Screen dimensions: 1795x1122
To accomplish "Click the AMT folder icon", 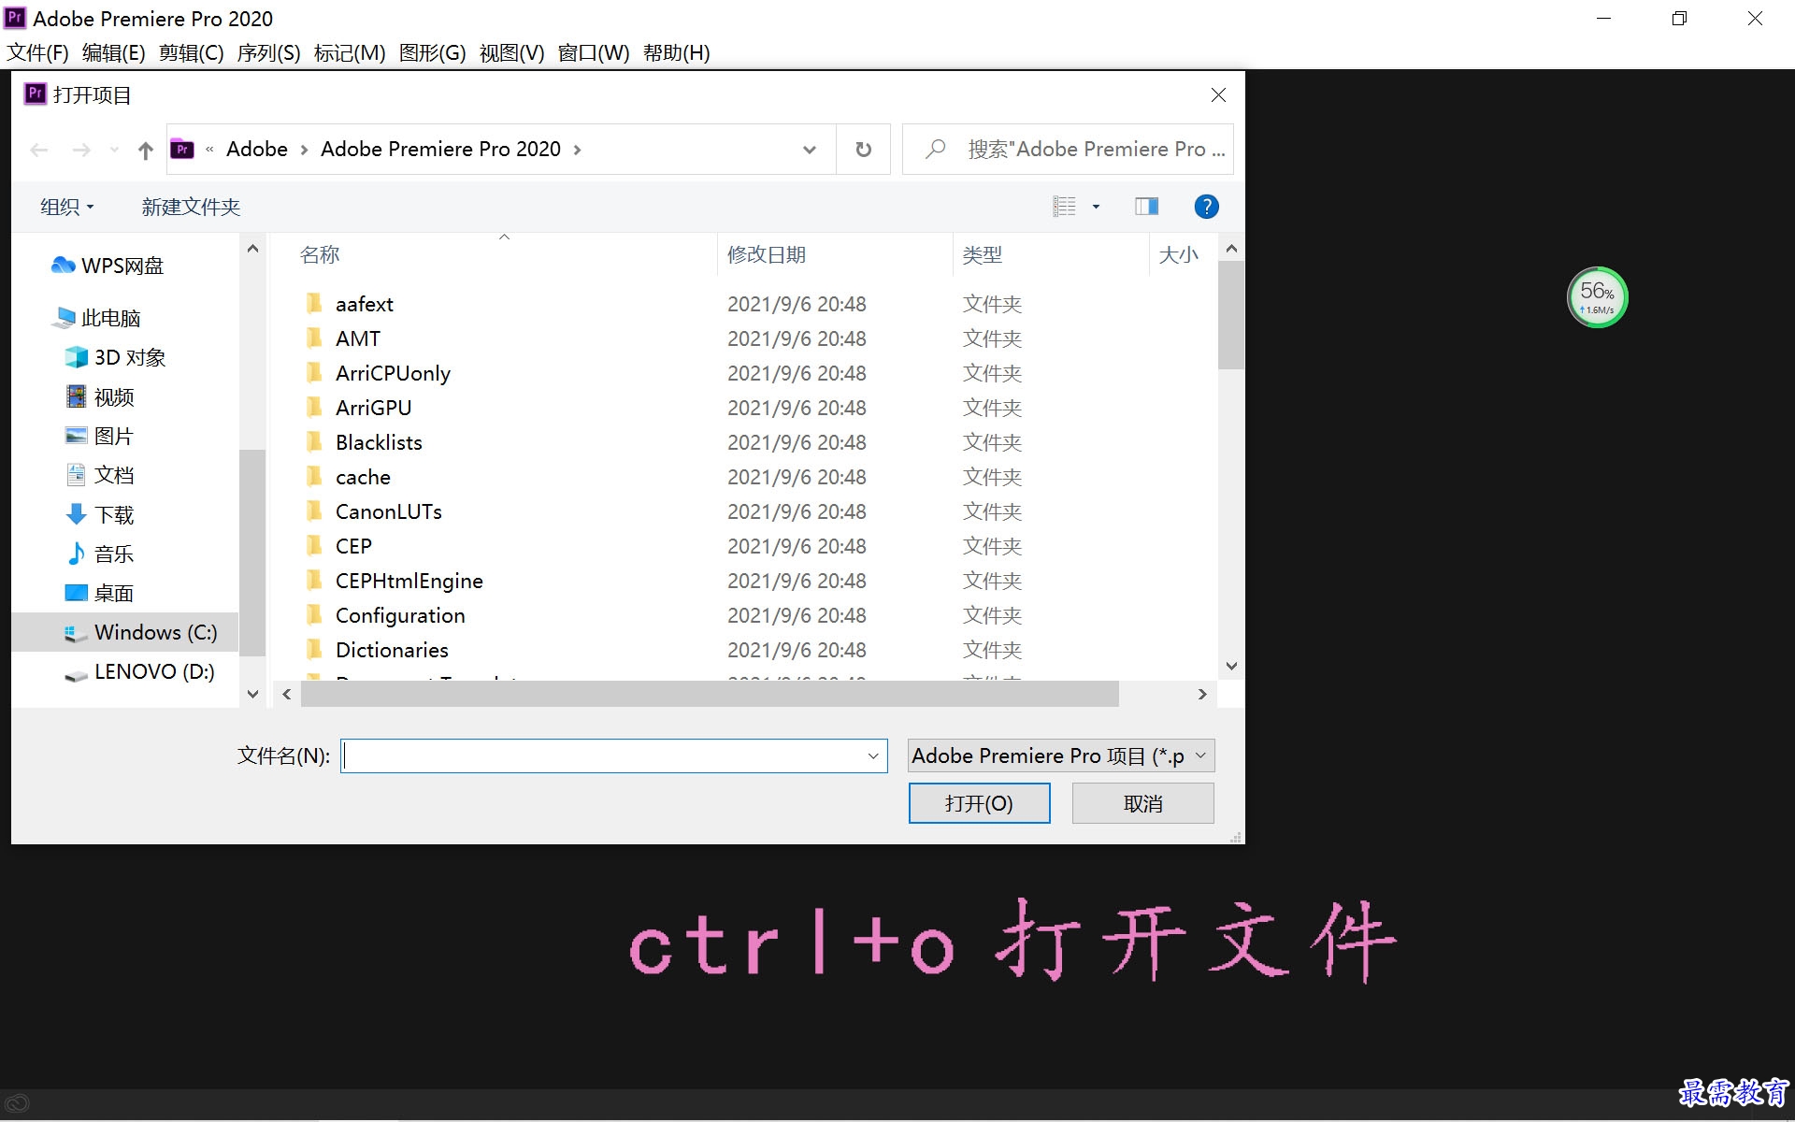I will [315, 338].
